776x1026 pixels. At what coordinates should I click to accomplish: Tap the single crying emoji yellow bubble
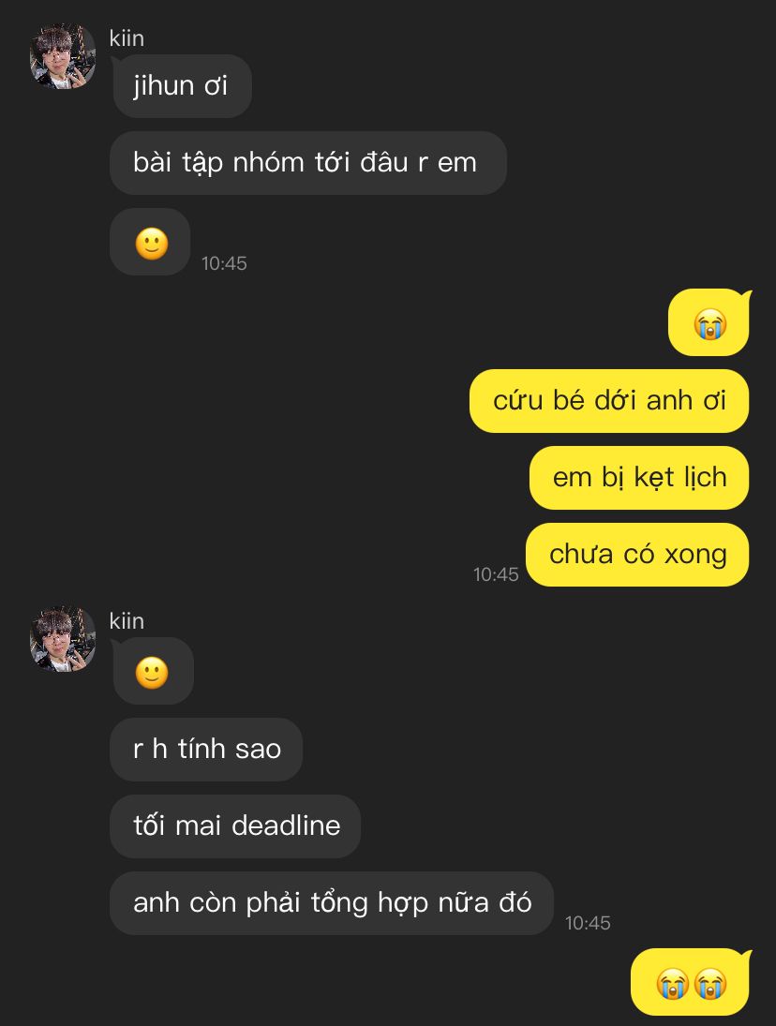(x=709, y=322)
